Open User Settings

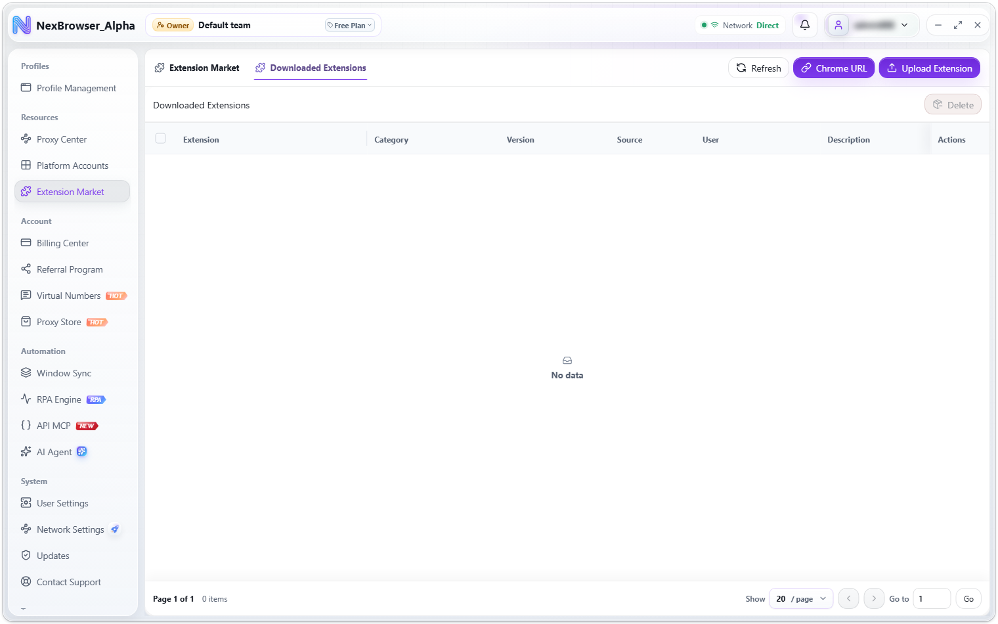72,503
